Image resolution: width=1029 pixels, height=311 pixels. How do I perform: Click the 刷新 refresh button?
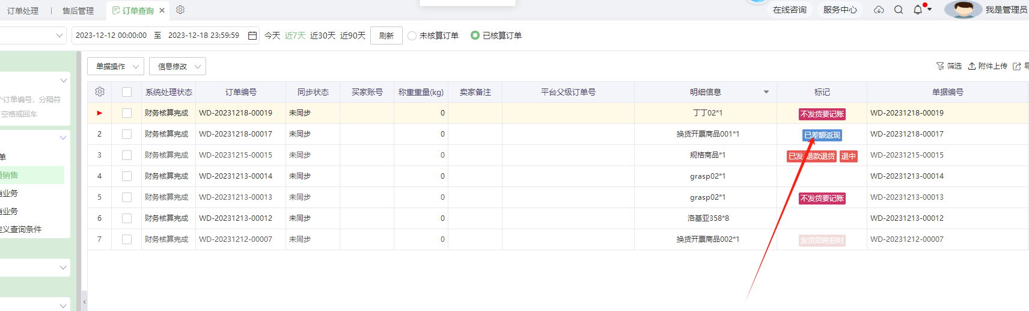pyautogui.click(x=386, y=35)
